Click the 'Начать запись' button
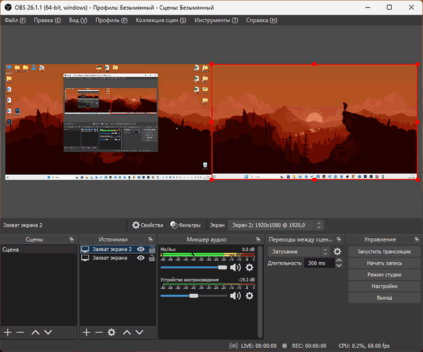 (384, 263)
